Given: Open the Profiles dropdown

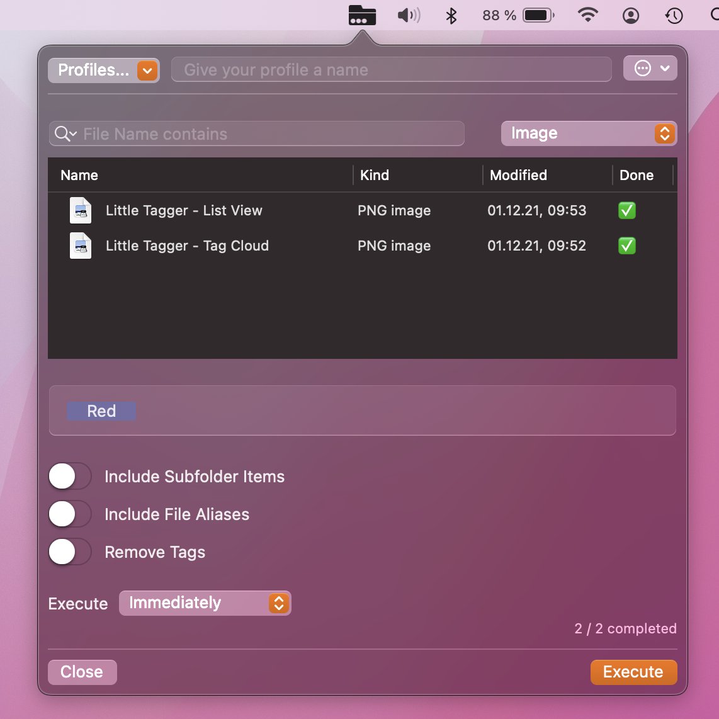Looking at the screenshot, I should pyautogui.click(x=104, y=70).
